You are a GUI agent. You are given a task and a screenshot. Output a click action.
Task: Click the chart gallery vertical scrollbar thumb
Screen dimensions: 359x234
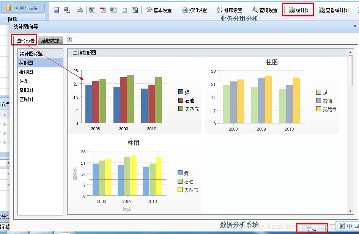350,70
